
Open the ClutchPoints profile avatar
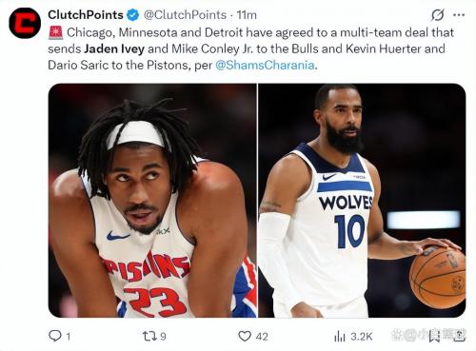[x=25, y=23]
